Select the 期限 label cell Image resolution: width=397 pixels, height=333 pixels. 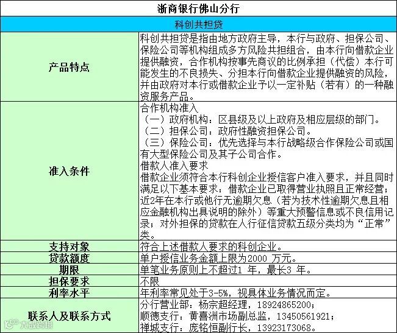[x=69, y=269]
